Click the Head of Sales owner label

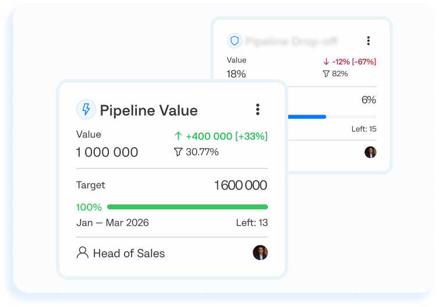click(129, 254)
